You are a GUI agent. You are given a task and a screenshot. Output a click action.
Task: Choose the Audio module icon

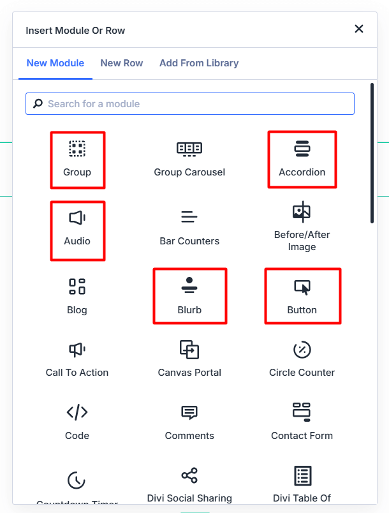pyautogui.click(x=77, y=218)
